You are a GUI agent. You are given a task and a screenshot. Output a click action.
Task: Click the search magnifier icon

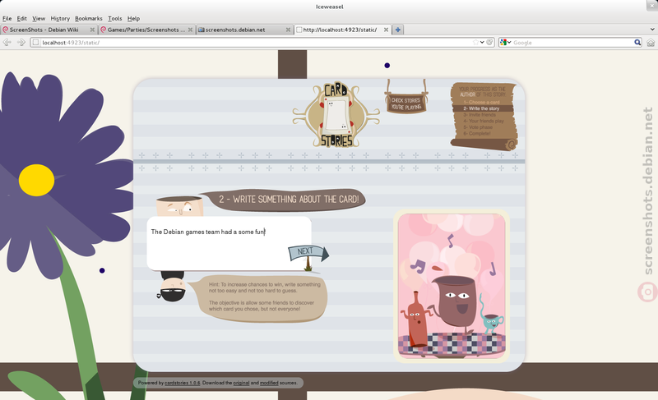[x=637, y=43]
